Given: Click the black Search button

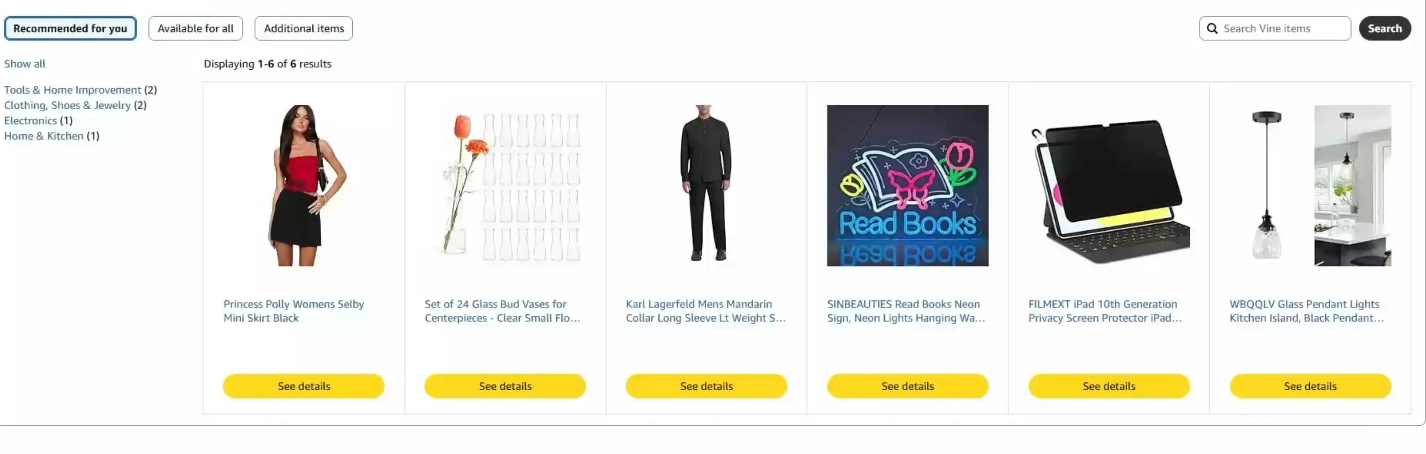Looking at the screenshot, I should pyautogui.click(x=1385, y=28).
